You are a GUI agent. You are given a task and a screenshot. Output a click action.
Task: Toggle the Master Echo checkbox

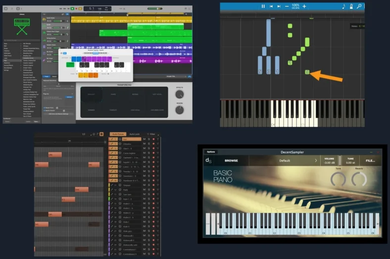point(45,108)
